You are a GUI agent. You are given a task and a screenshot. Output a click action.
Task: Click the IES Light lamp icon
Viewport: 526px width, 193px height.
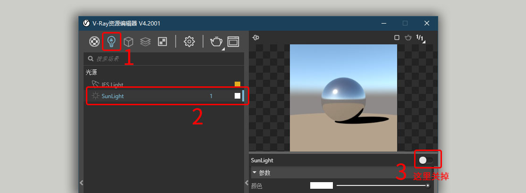click(x=95, y=84)
